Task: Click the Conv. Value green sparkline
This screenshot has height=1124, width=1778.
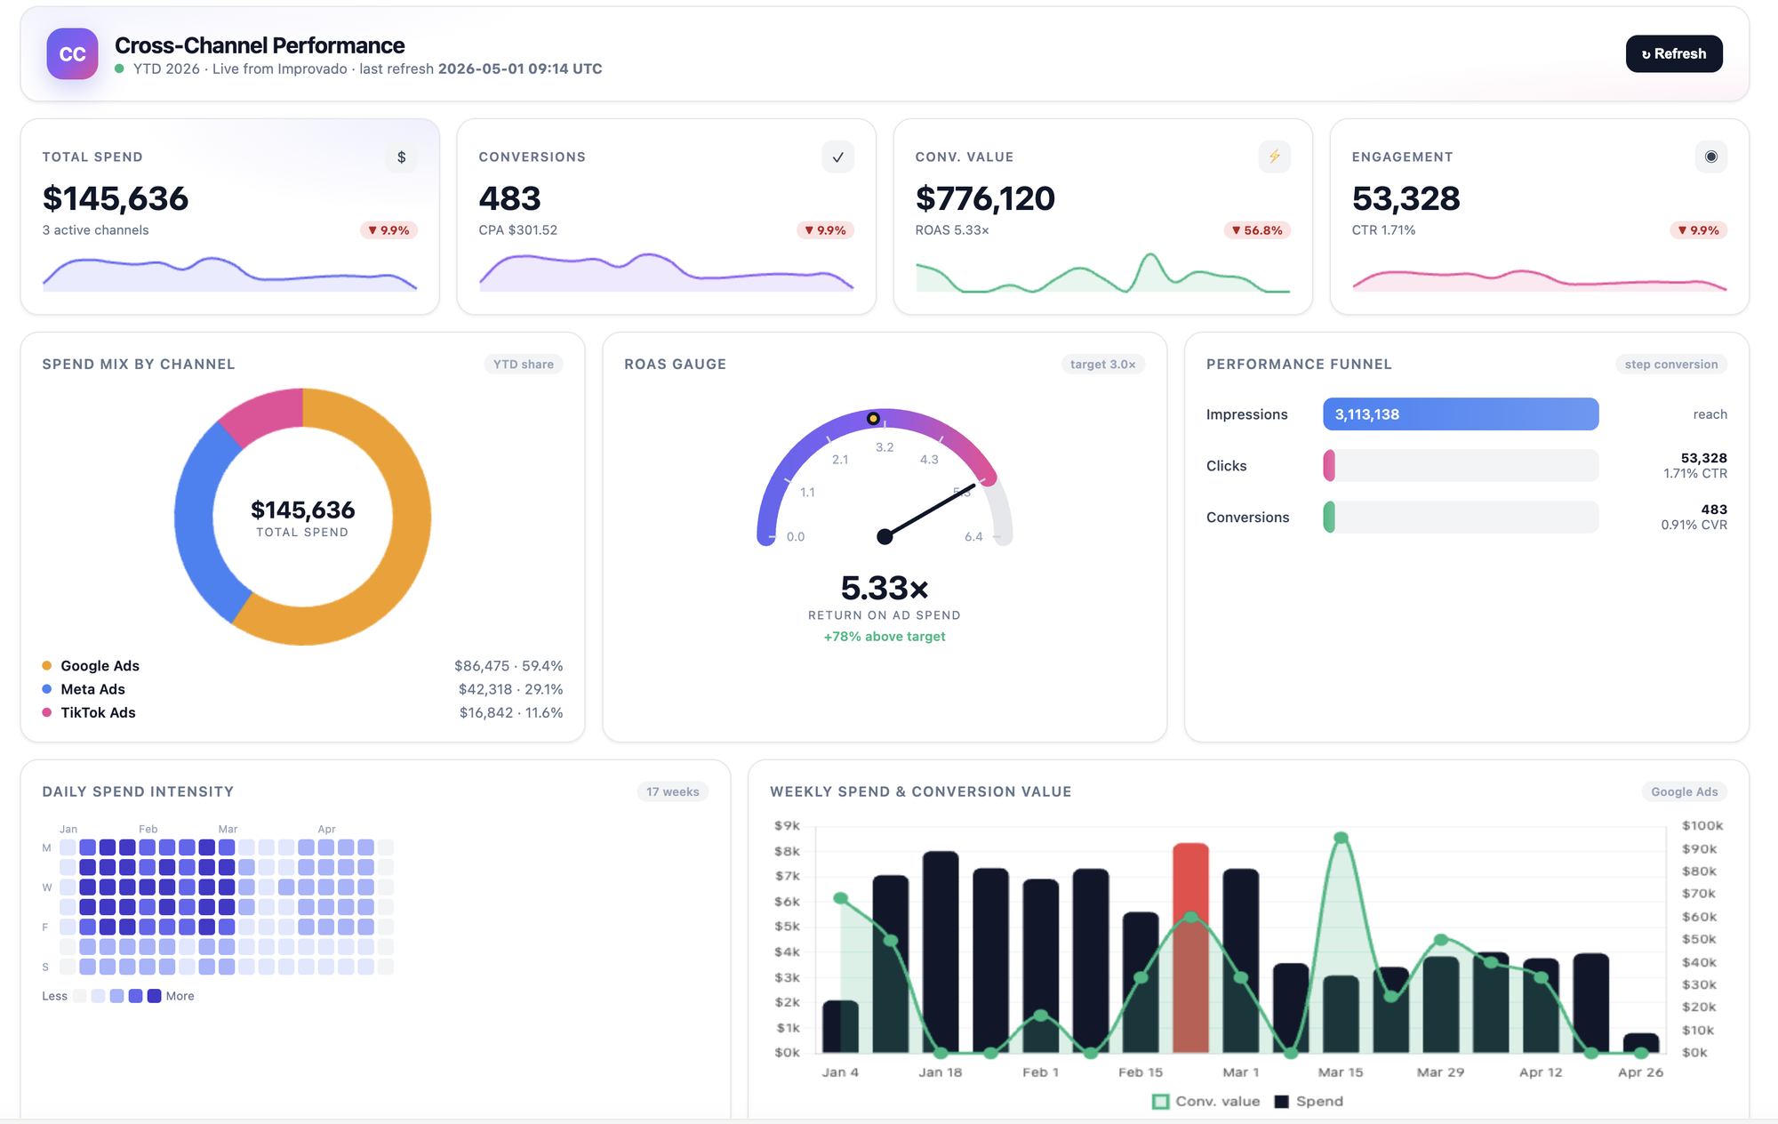Action: 1102,273
